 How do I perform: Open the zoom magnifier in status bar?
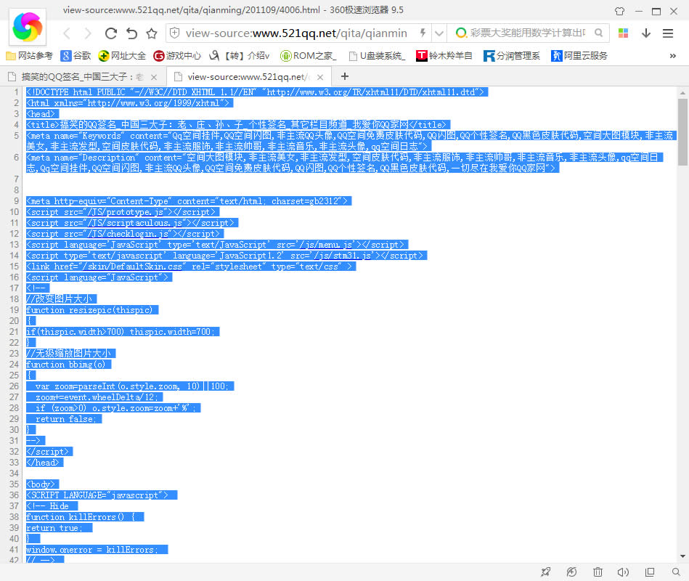(674, 572)
